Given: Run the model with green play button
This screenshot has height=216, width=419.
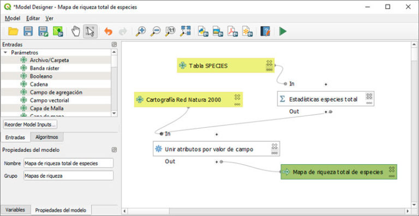Looking at the screenshot, I should pyautogui.click(x=283, y=32).
